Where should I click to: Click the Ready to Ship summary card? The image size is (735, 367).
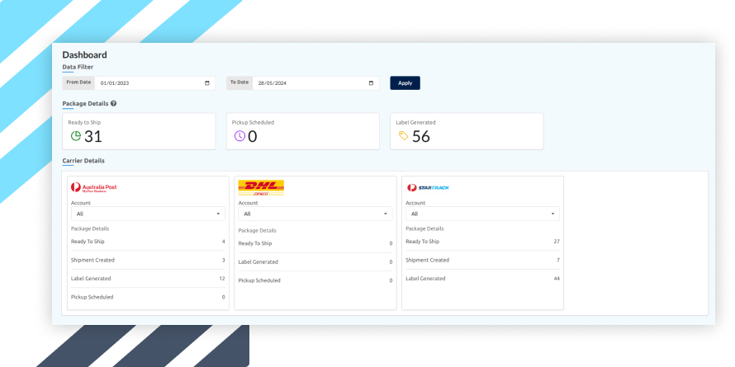pos(140,131)
